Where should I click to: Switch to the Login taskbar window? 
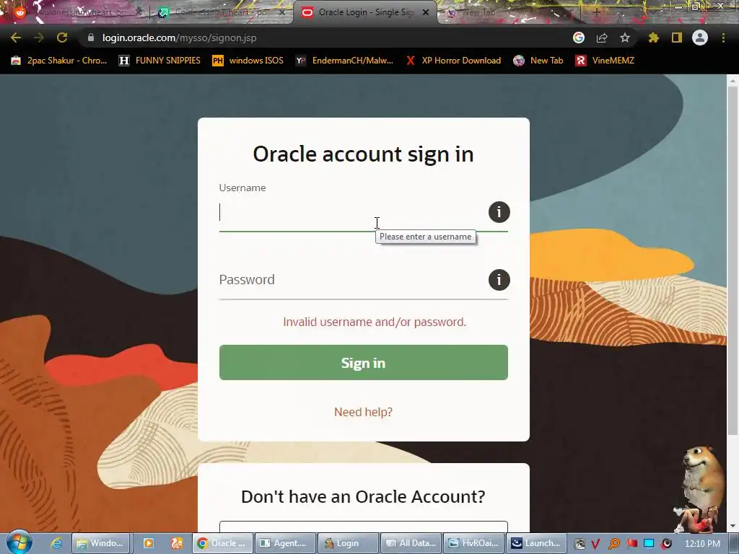pos(349,543)
